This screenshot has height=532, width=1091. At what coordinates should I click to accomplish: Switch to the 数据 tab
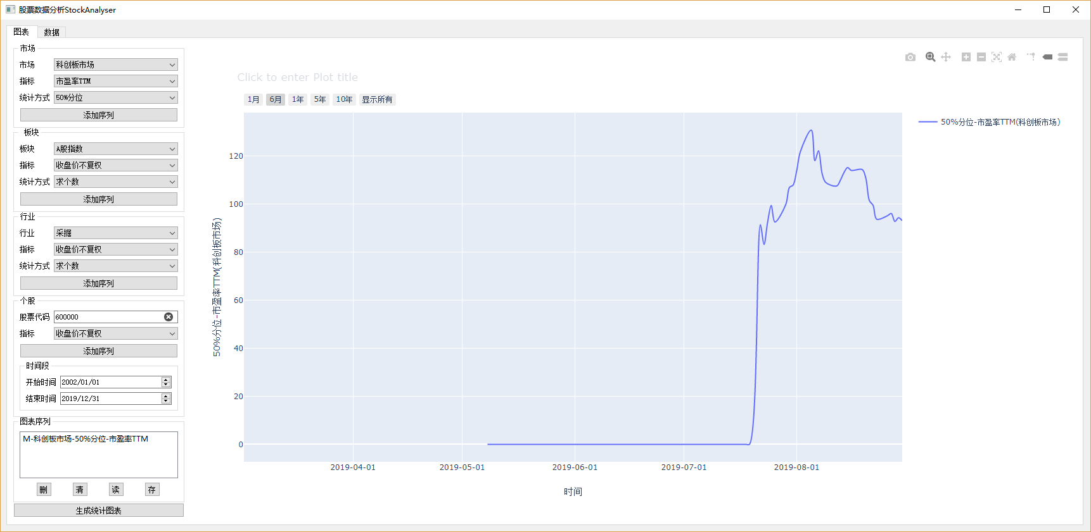(51, 32)
